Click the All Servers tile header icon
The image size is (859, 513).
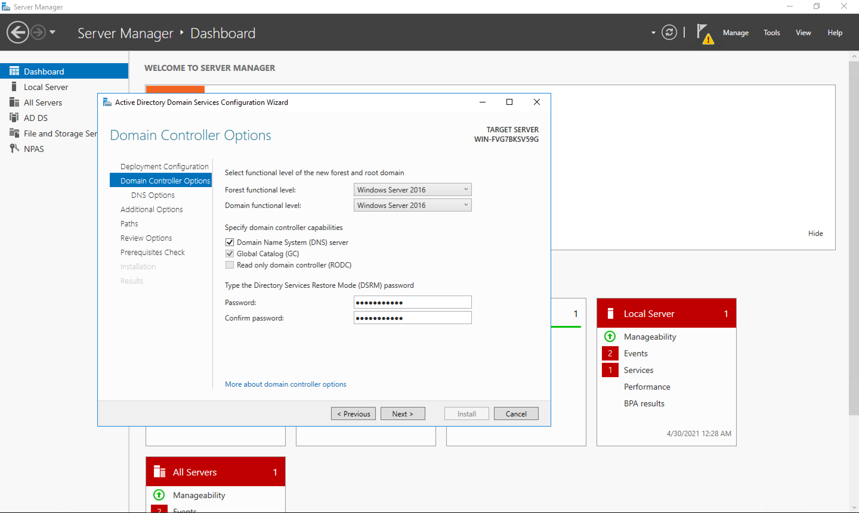pyautogui.click(x=159, y=472)
